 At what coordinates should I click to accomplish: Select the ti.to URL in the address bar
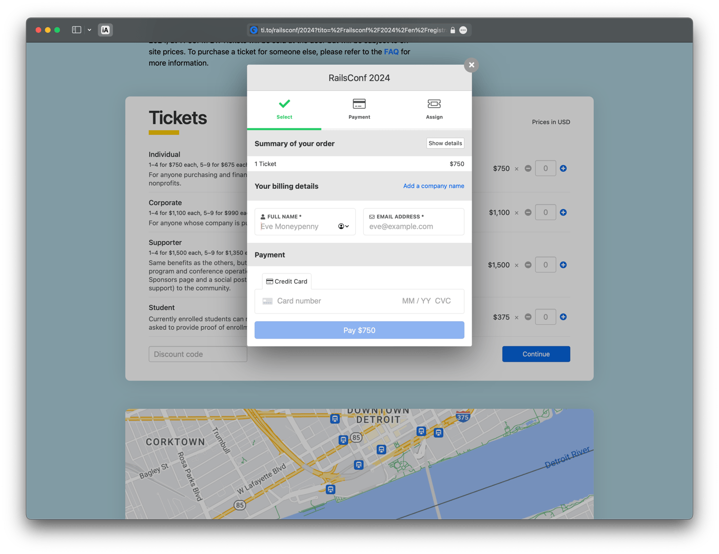click(x=353, y=30)
